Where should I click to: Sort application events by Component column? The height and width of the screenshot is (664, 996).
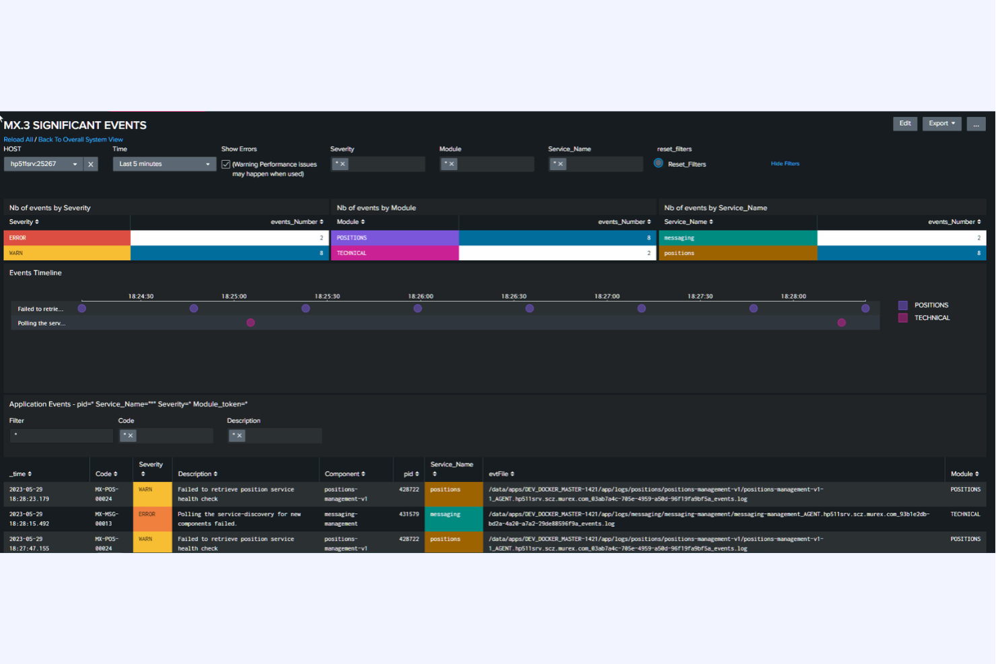[x=345, y=474]
